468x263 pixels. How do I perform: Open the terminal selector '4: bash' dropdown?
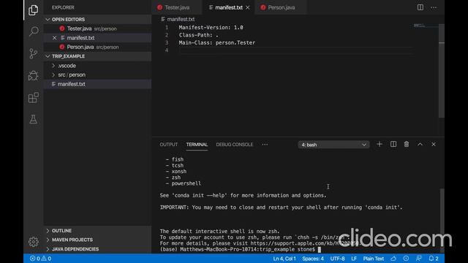(x=333, y=145)
